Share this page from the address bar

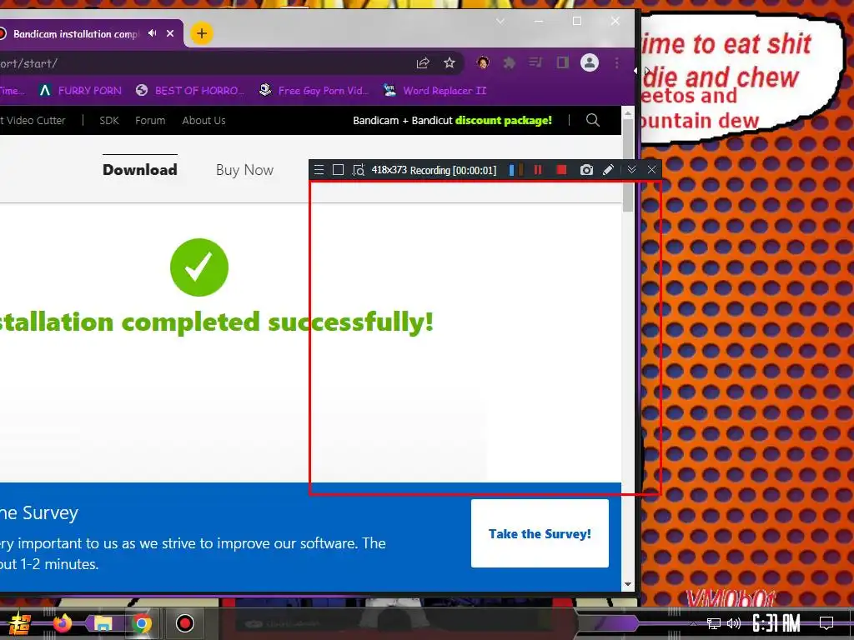[423, 63]
